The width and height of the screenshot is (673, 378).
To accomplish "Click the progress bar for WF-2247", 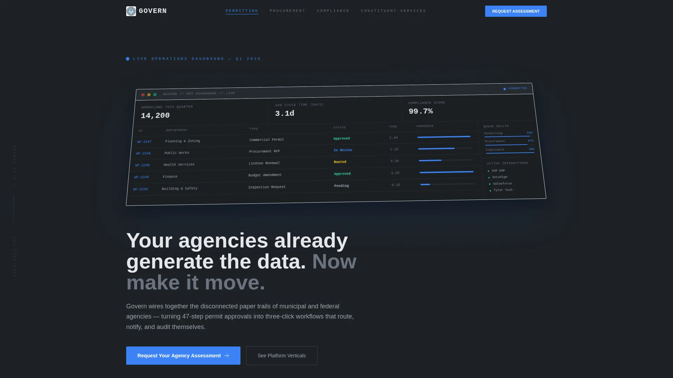I will [x=444, y=137].
